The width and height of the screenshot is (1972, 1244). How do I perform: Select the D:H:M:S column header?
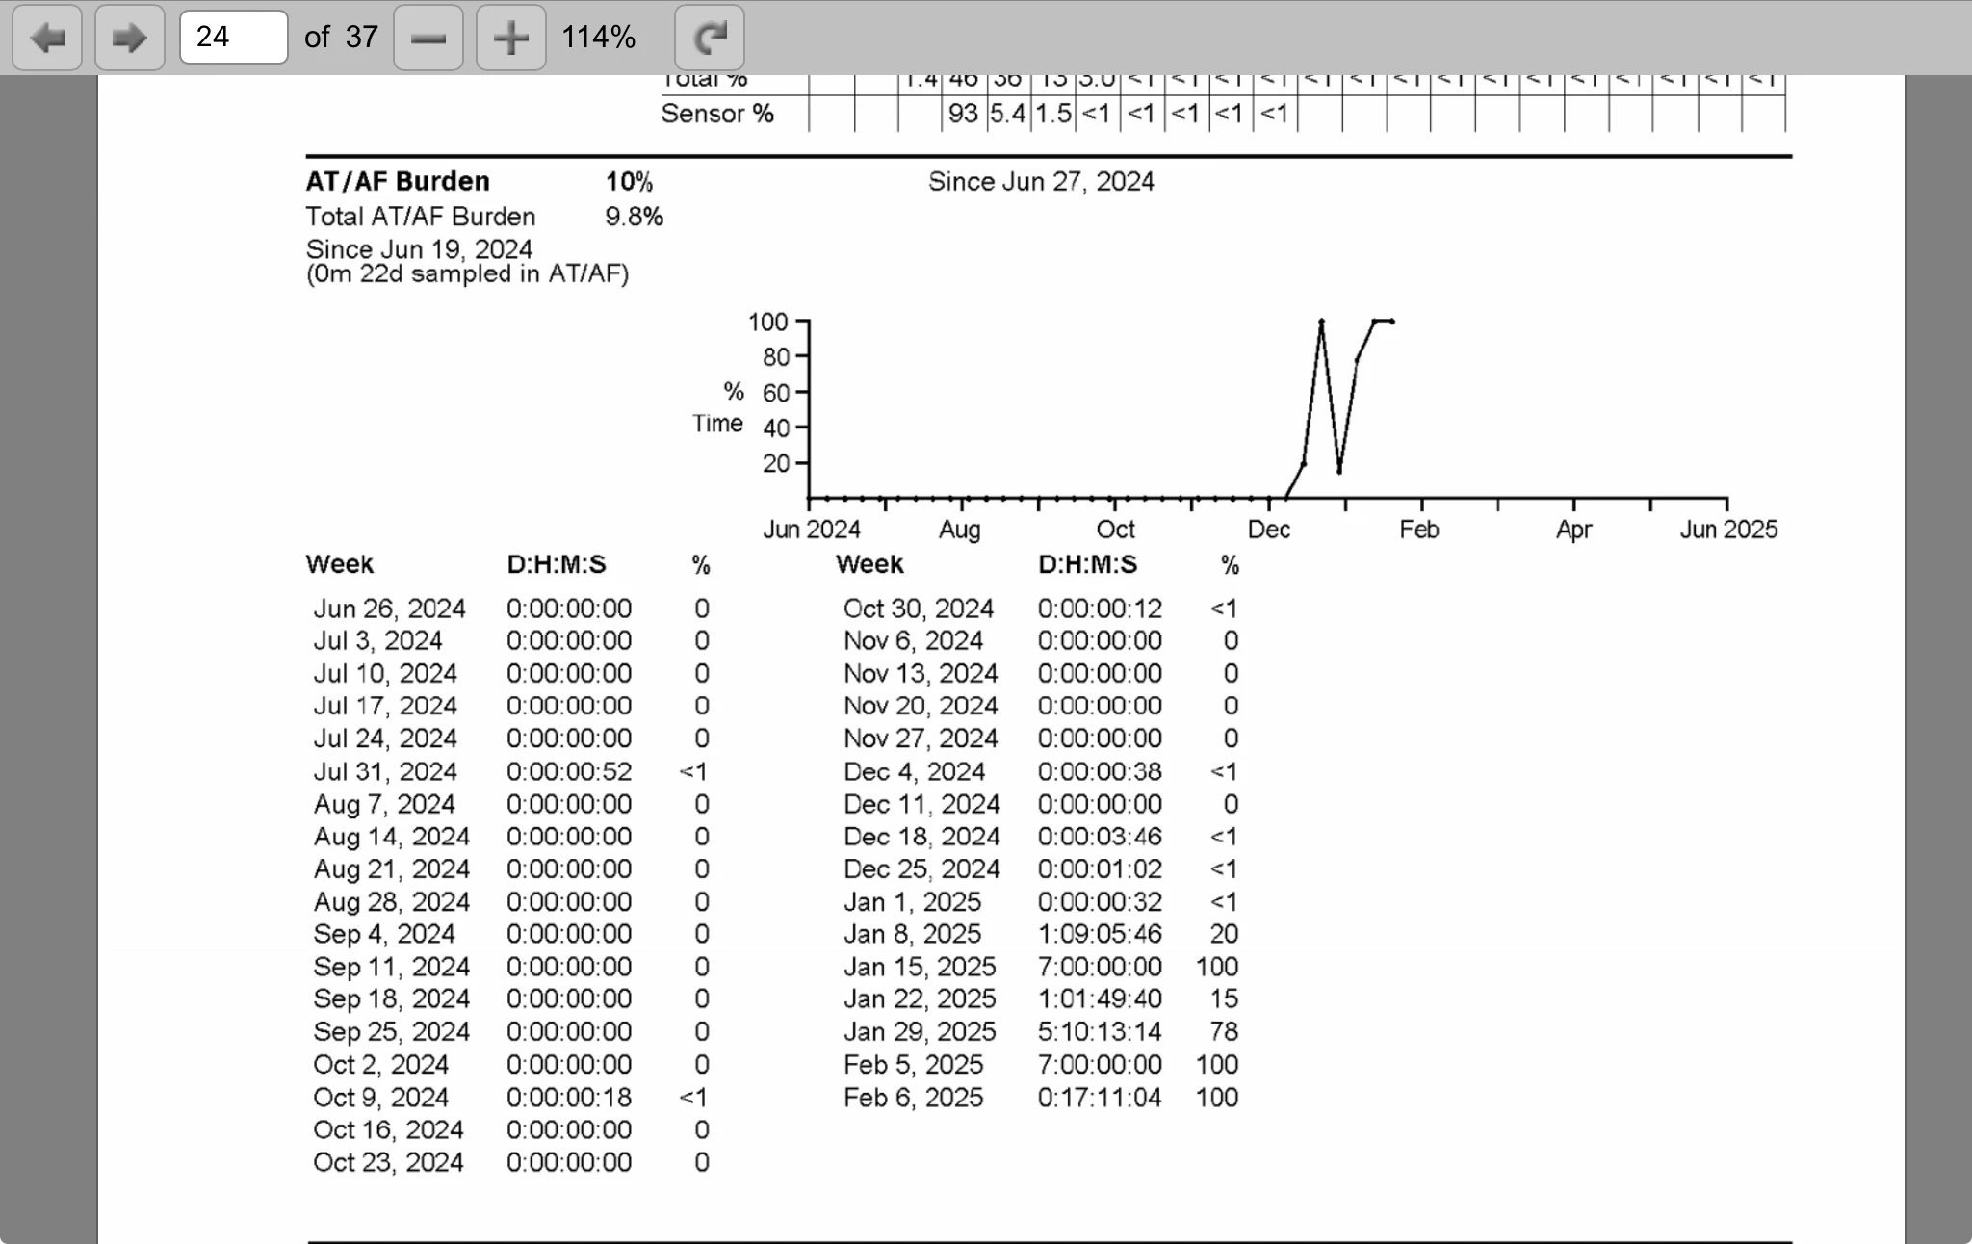(557, 564)
